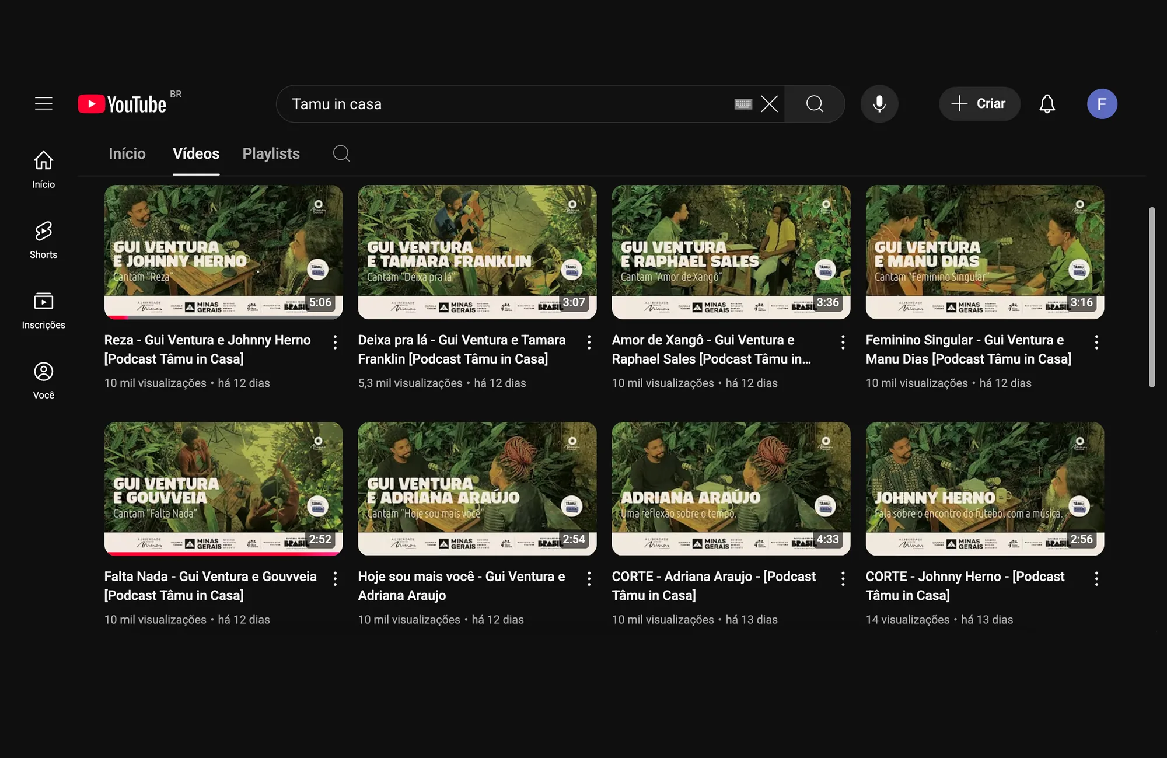The width and height of the screenshot is (1167, 758).
Task: Open the on-screen keyboard icon in search
Action: [x=743, y=104]
